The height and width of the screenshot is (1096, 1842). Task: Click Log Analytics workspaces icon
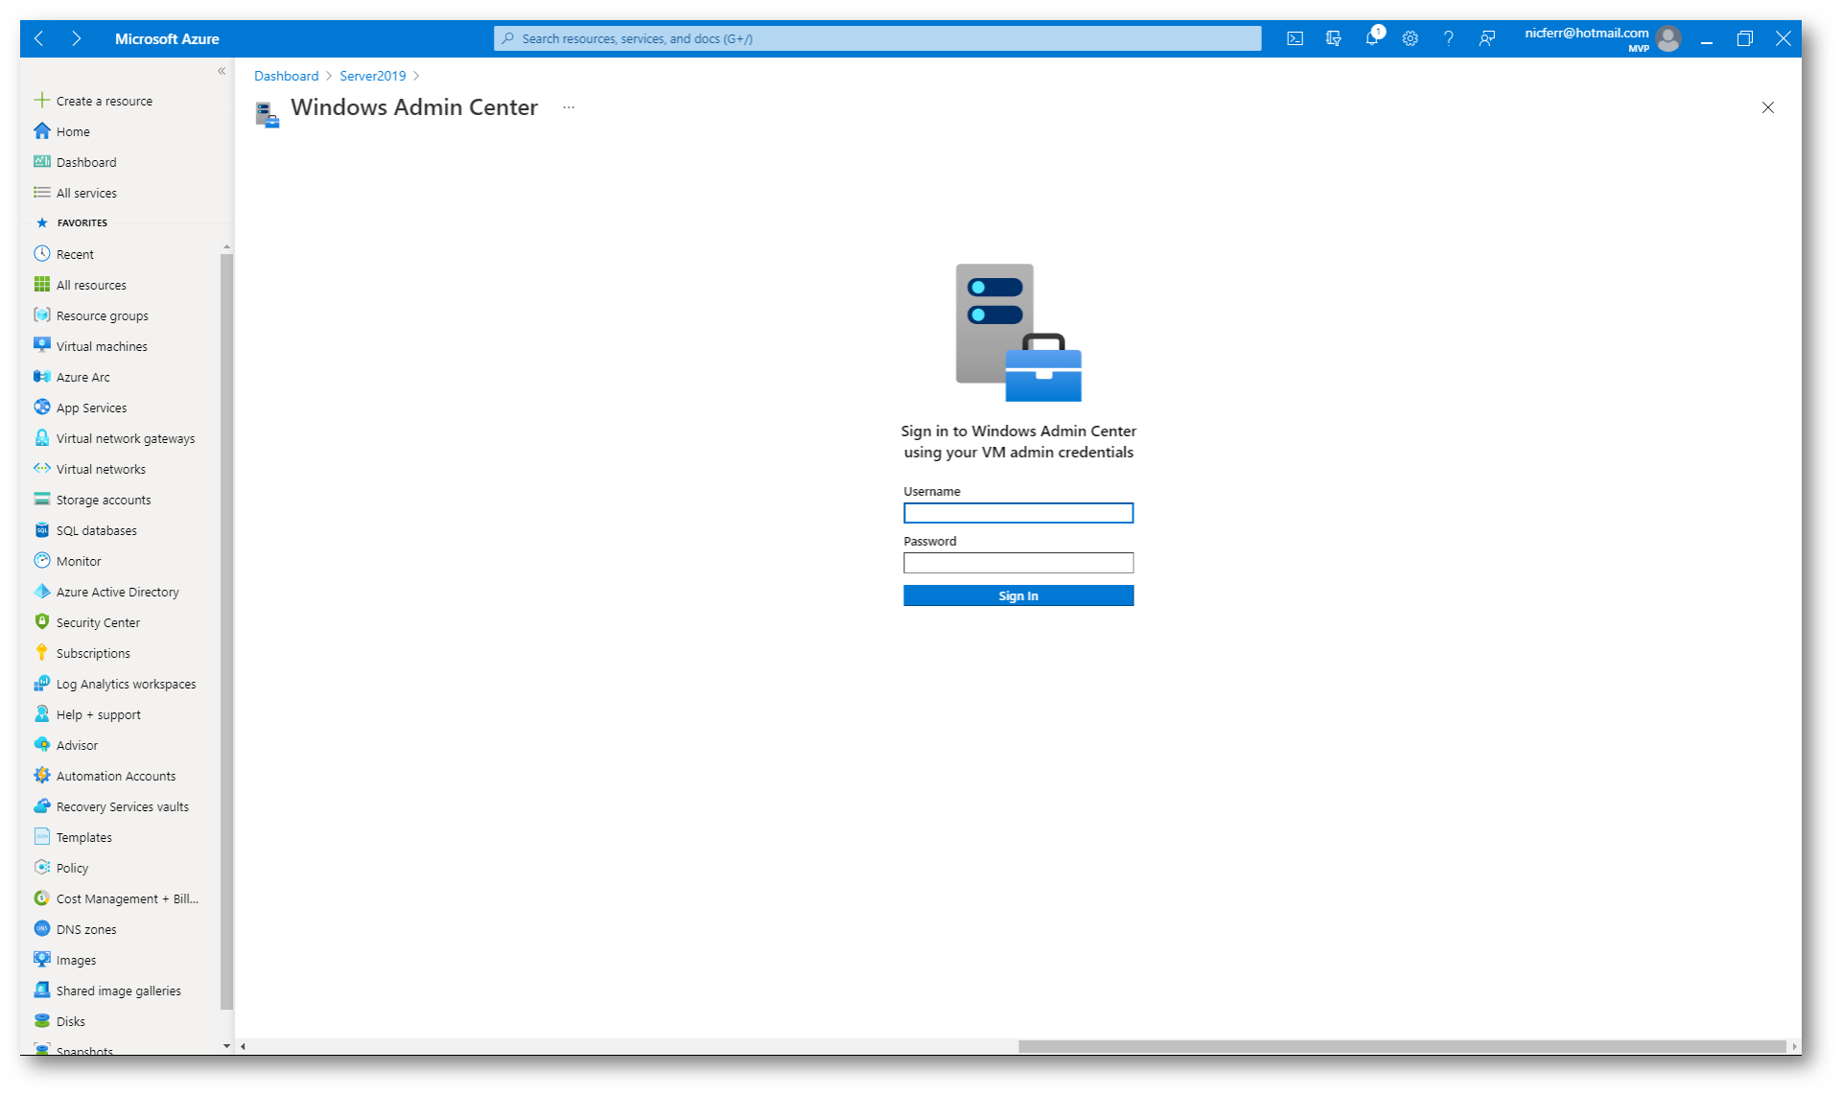tap(42, 684)
